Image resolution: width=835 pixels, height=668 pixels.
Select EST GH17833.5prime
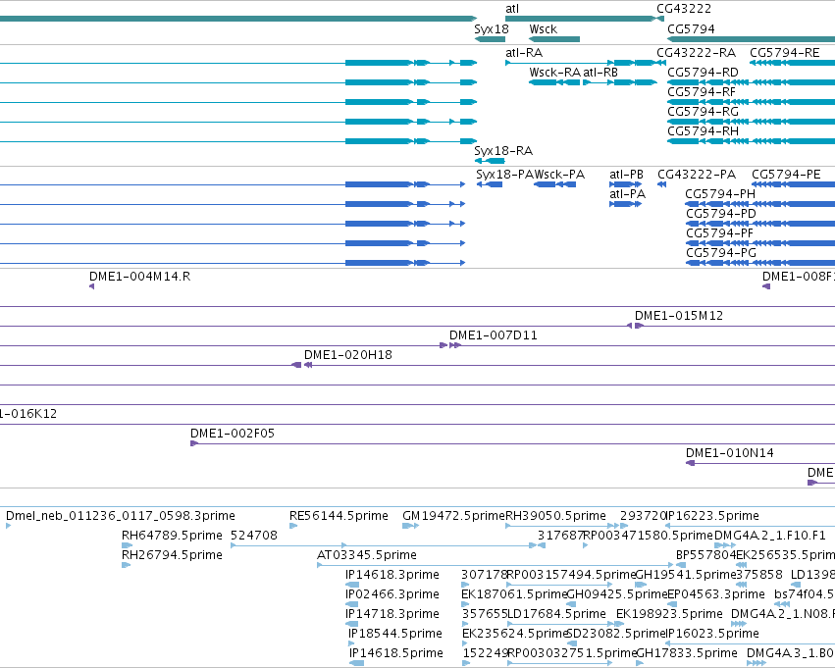coord(687,654)
